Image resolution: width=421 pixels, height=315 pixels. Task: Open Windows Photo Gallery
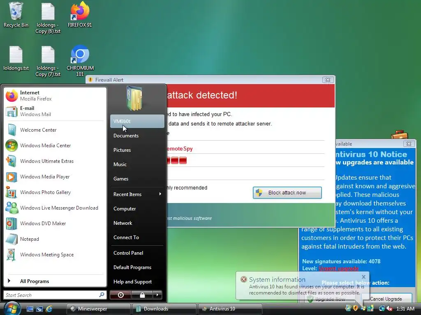click(x=55, y=192)
